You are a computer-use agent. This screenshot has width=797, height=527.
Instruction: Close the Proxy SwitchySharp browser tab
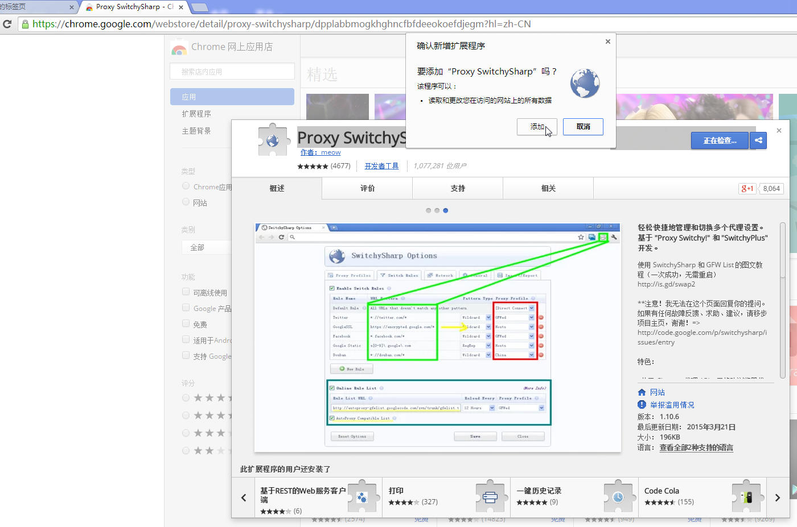pyautogui.click(x=181, y=7)
